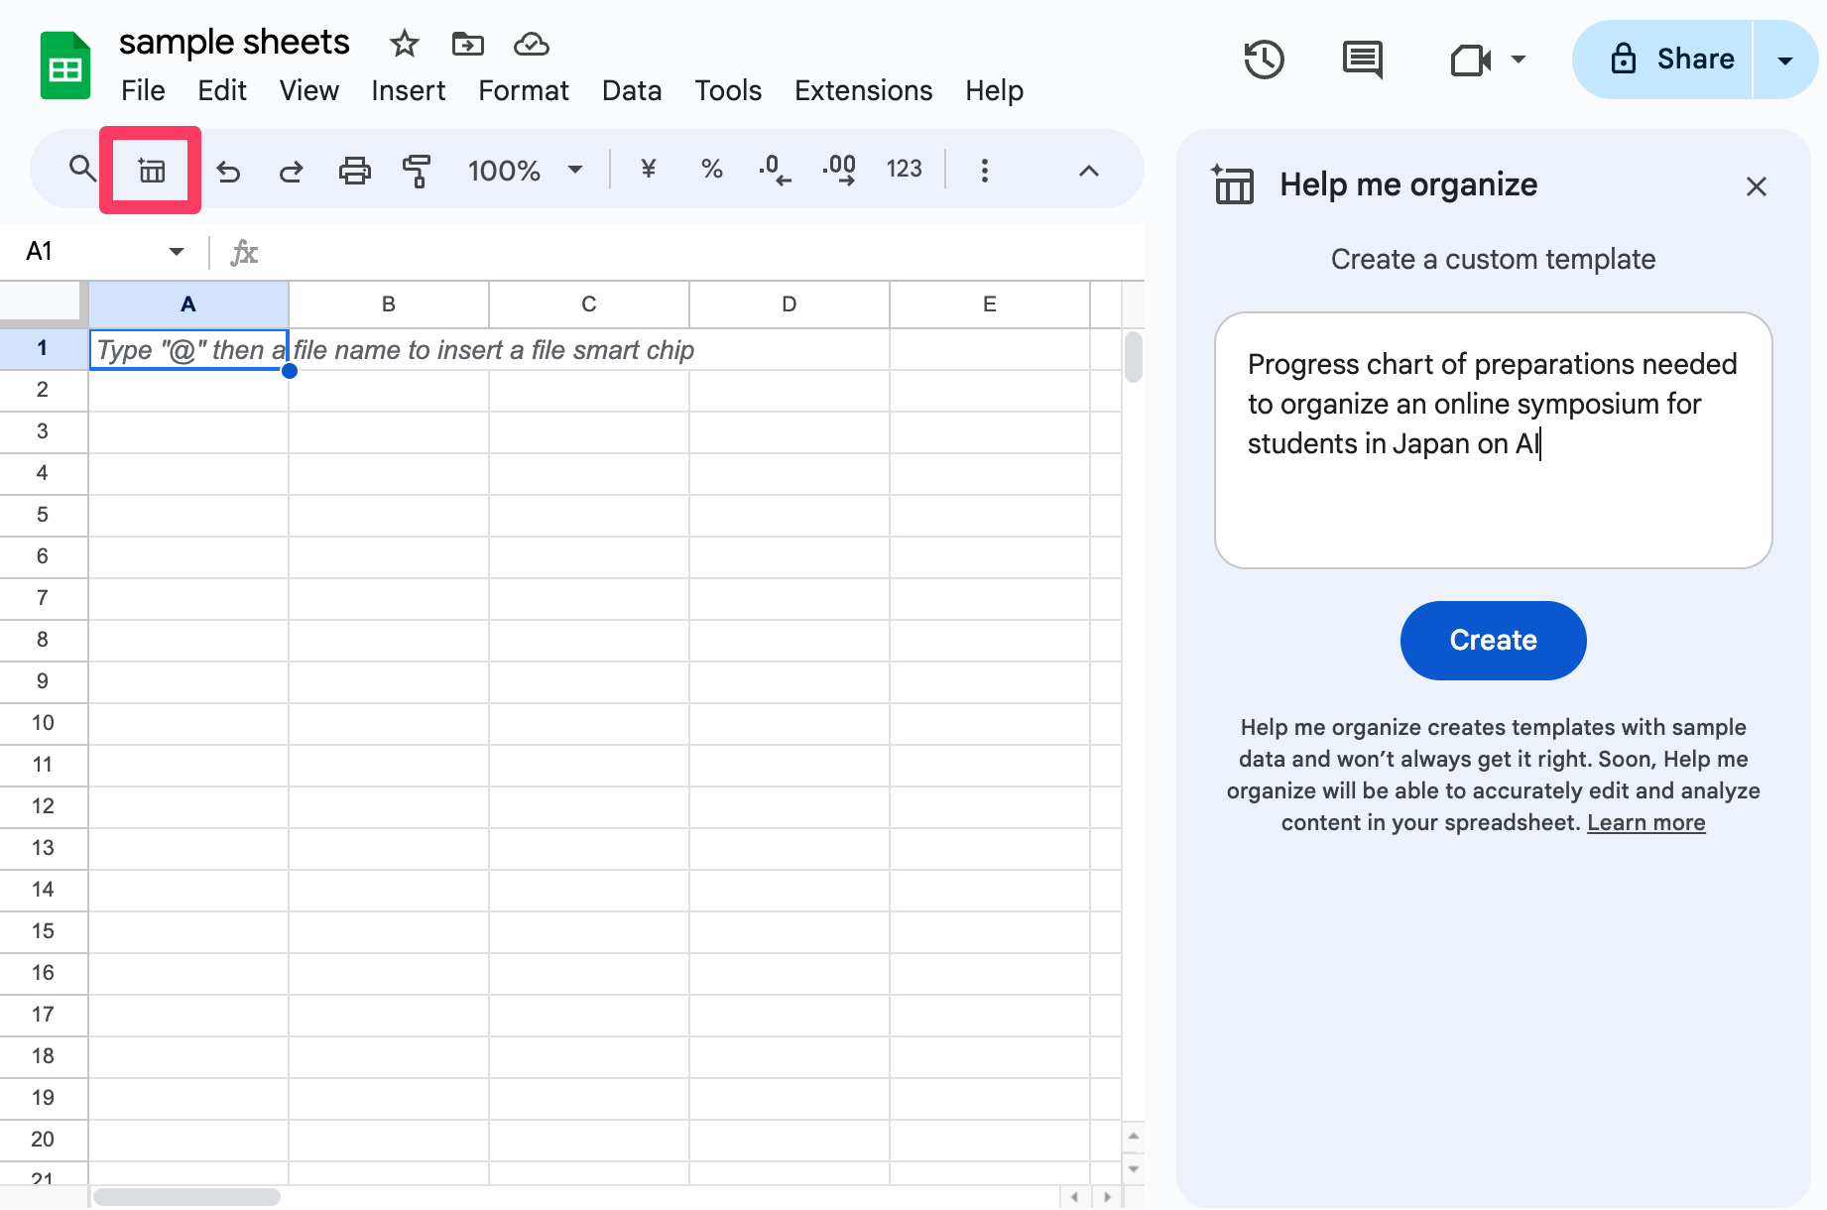
Task: Open the name box dropdown arrow
Action: (x=177, y=252)
